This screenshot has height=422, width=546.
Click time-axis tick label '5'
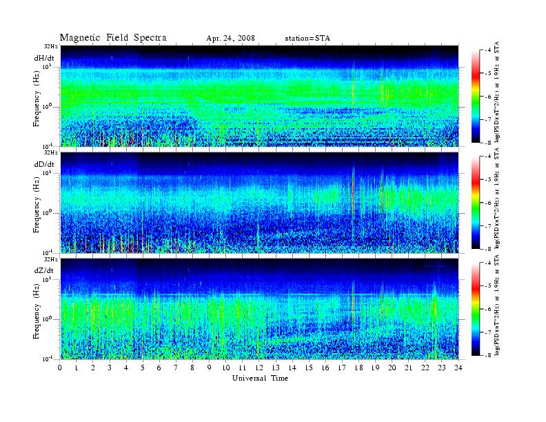(x=143, y=368)
